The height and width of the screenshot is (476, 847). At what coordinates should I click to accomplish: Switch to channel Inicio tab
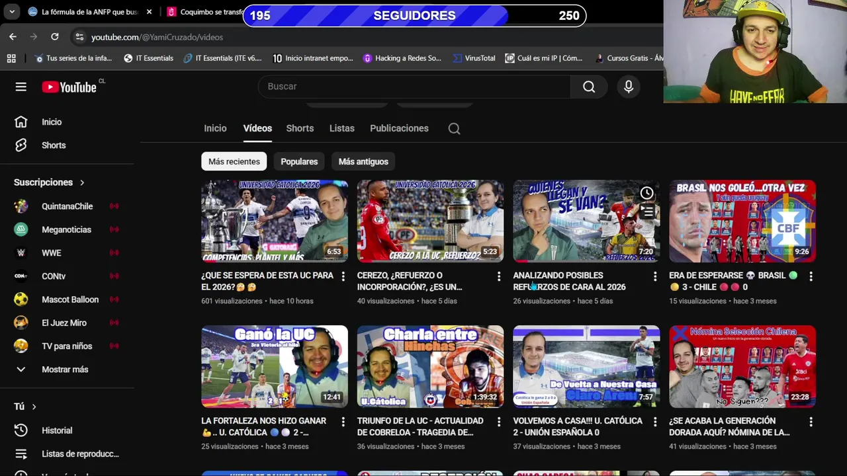click(x=215, y=128)
